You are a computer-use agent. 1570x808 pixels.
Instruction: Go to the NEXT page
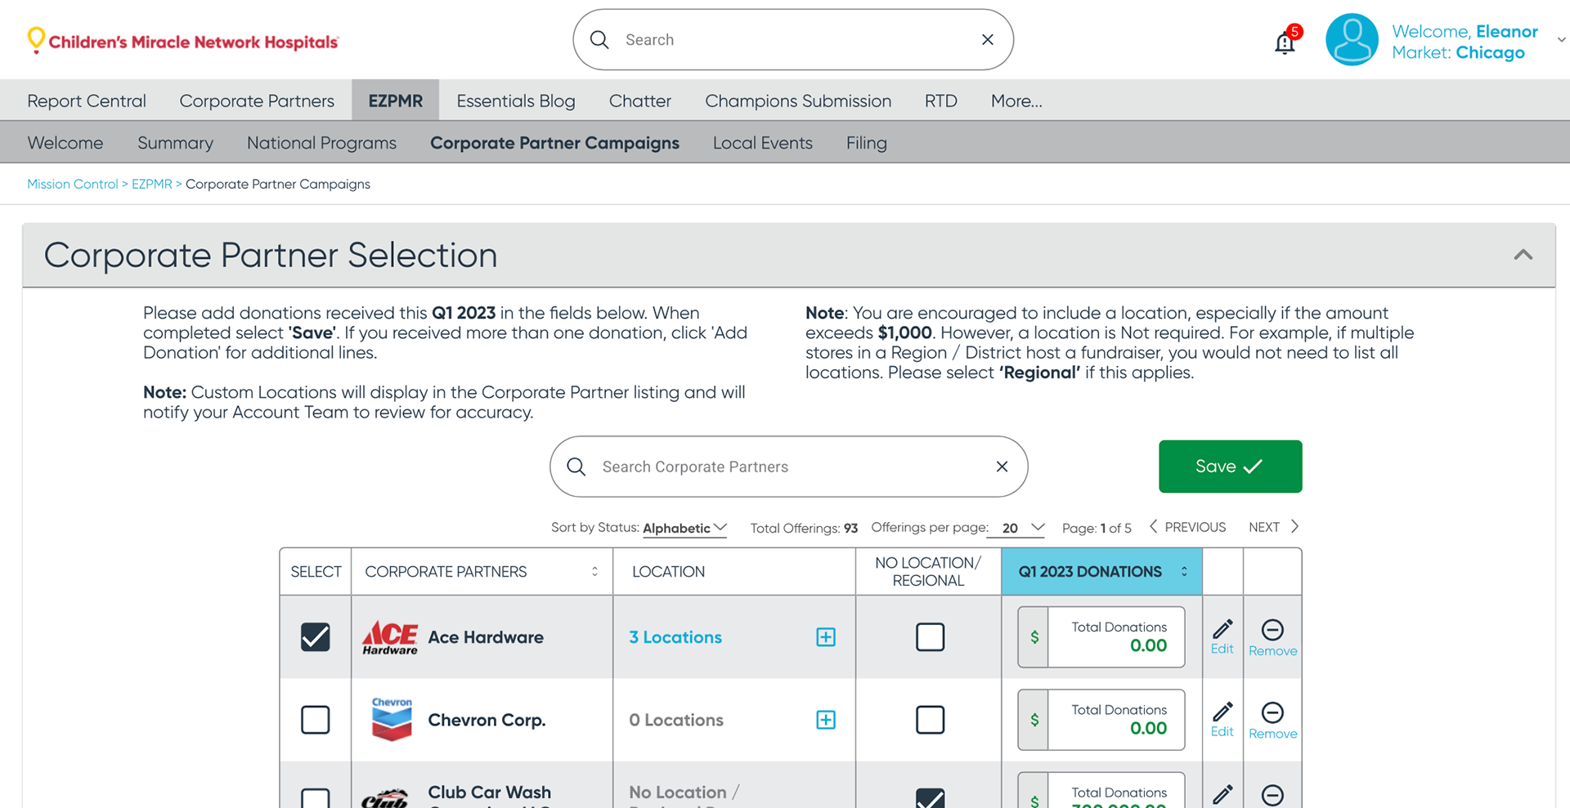[x=1273, y=527]
